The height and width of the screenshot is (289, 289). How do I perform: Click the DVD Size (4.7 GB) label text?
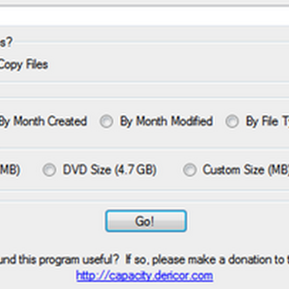[x=109, y=170]
